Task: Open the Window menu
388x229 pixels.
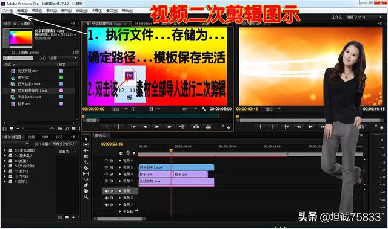Action: click(x=112, y=11)
